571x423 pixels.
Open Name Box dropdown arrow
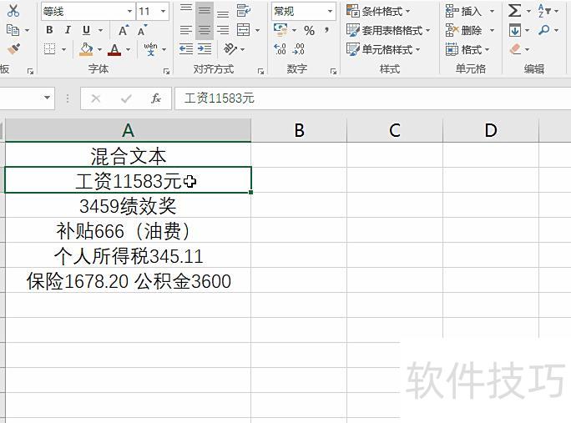pyautogui.click(x=47, y=98)
